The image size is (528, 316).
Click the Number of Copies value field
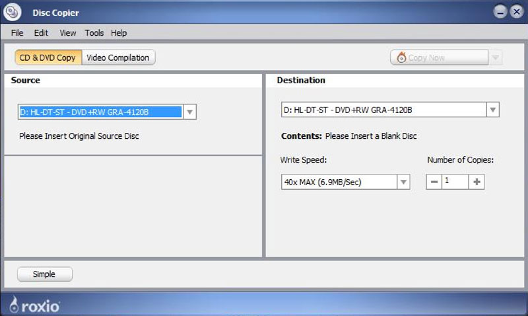pyautogui.click(x=455, y=182)
